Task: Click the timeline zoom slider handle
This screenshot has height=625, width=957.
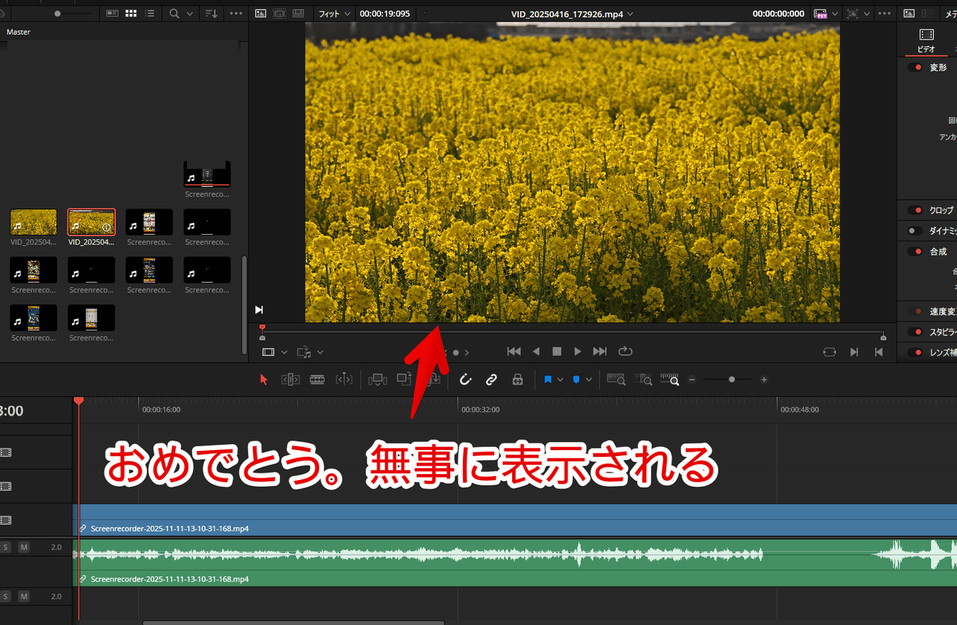Action: click(731, 380)
